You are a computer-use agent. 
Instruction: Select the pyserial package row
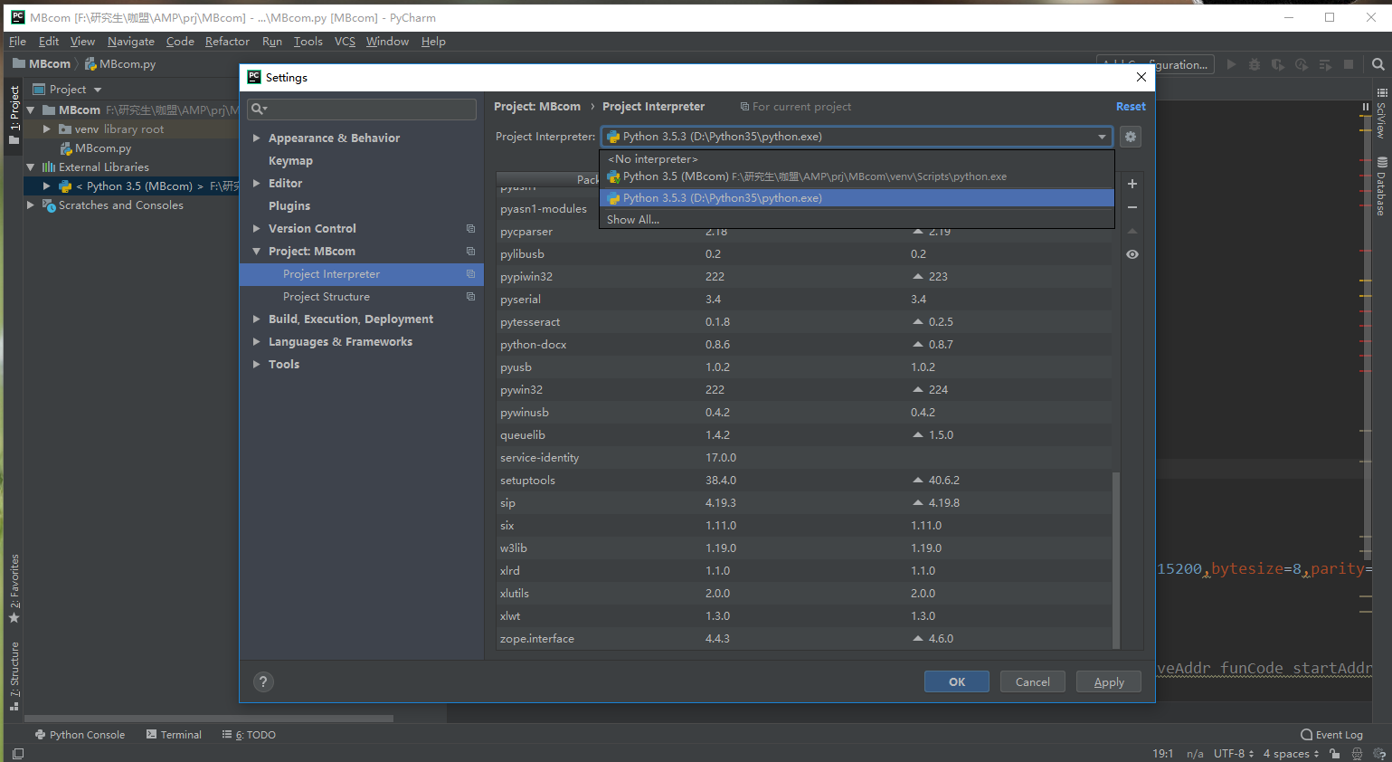(x=804, y=300)
